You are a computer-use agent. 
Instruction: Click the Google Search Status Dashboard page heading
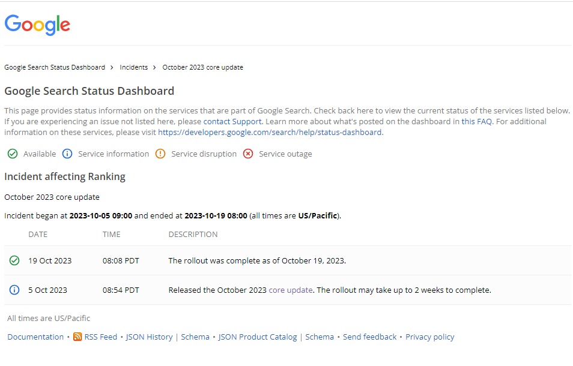coord(89,91)
